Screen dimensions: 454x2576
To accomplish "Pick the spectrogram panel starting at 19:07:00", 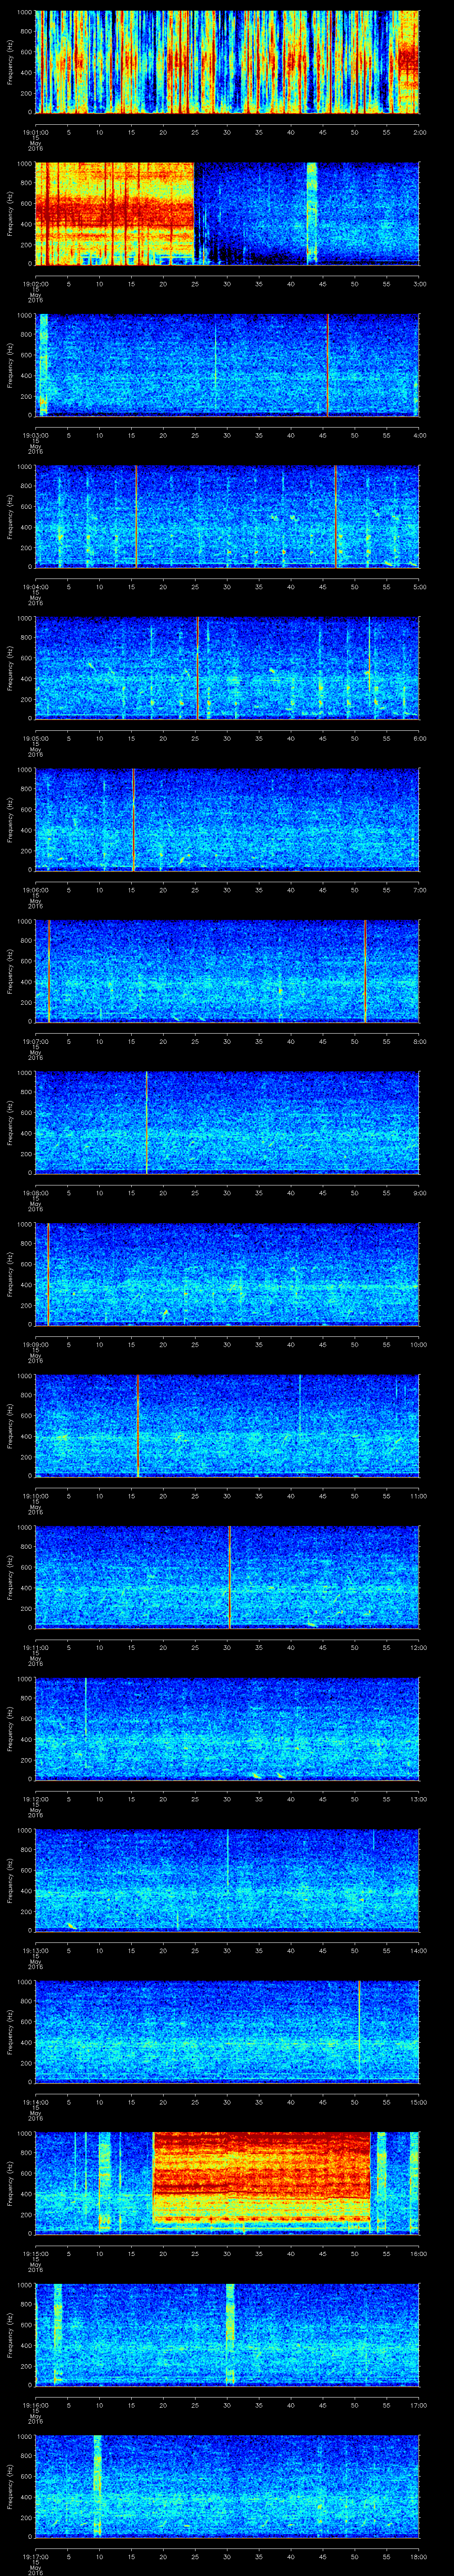I will (x=227, y=971).
